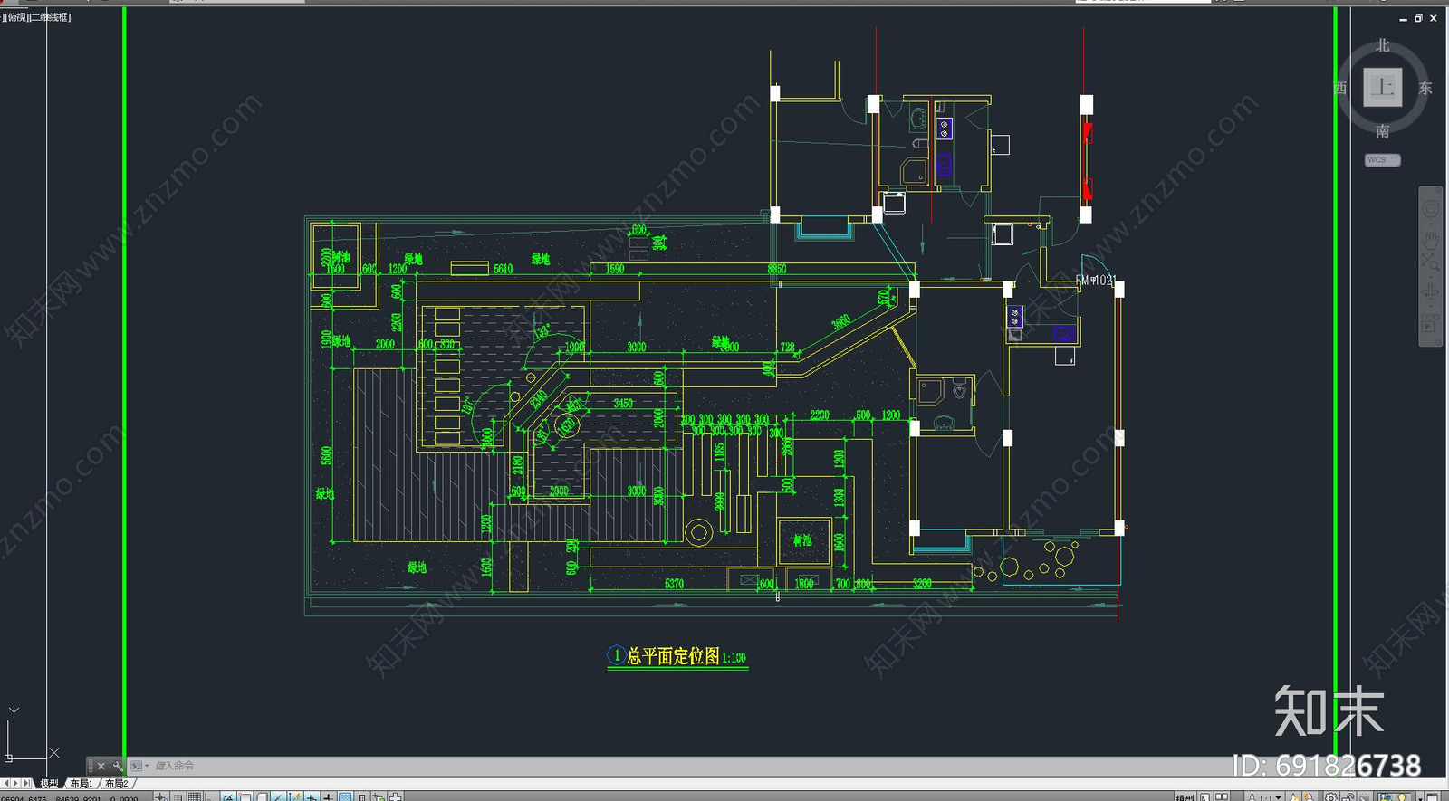
Task: Open command line customize wrench
Action: click(118, 766)
